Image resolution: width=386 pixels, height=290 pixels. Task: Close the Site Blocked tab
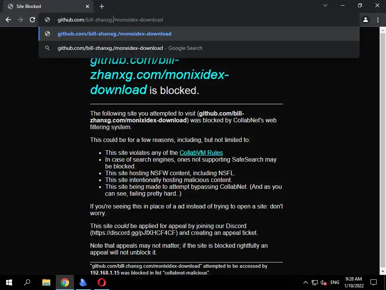(87, 6)
